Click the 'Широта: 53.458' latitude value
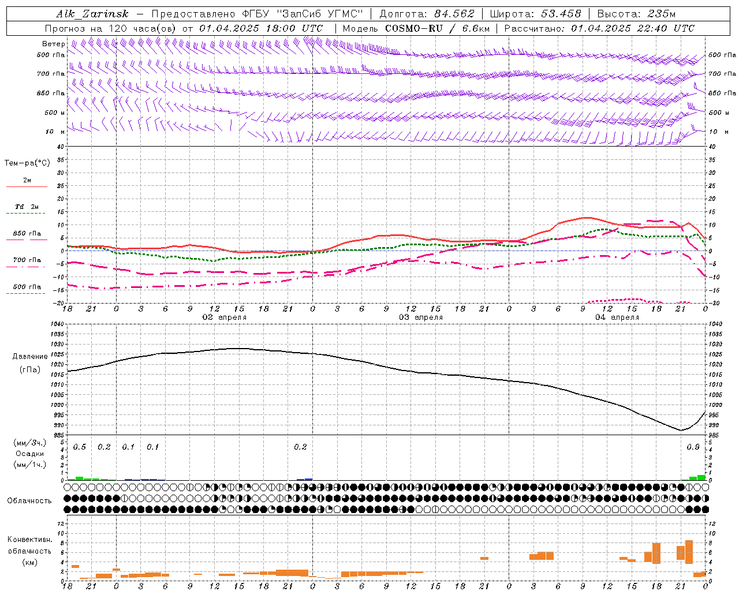 [x=535, y=14]
